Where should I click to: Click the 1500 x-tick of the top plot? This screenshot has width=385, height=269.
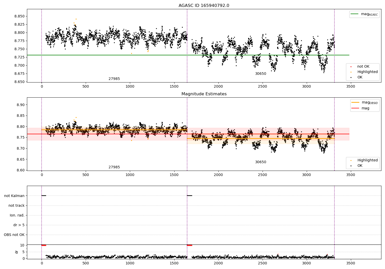pos(174,87)
